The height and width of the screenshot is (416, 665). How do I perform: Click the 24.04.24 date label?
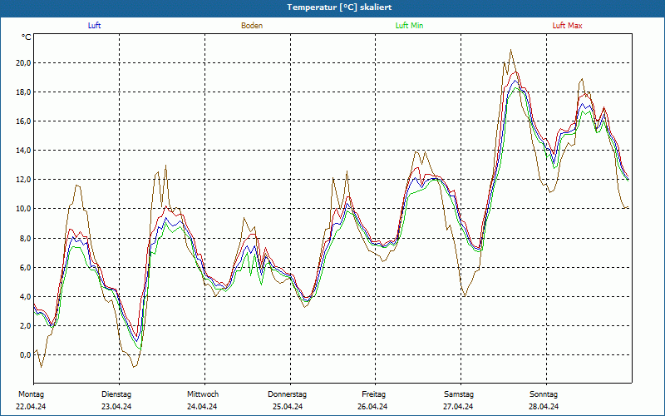202,407
